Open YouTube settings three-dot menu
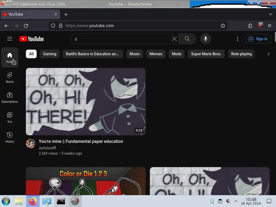276x207 pixels. click(x=237, y=39)
